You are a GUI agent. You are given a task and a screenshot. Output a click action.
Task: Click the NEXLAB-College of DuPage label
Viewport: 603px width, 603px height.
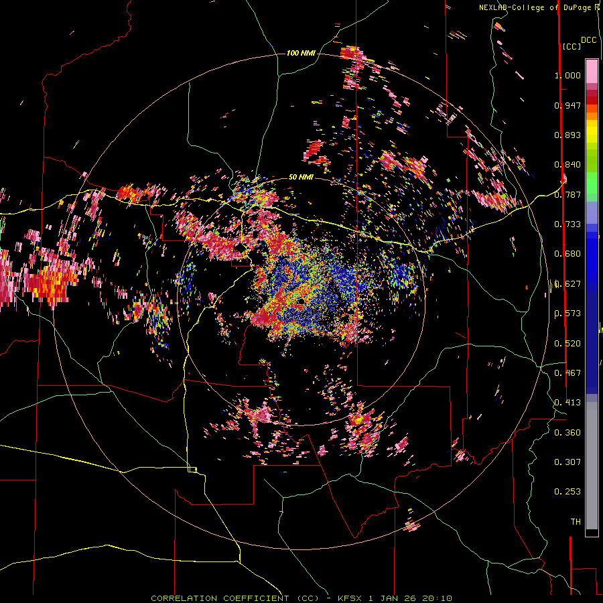pos(537,7)
